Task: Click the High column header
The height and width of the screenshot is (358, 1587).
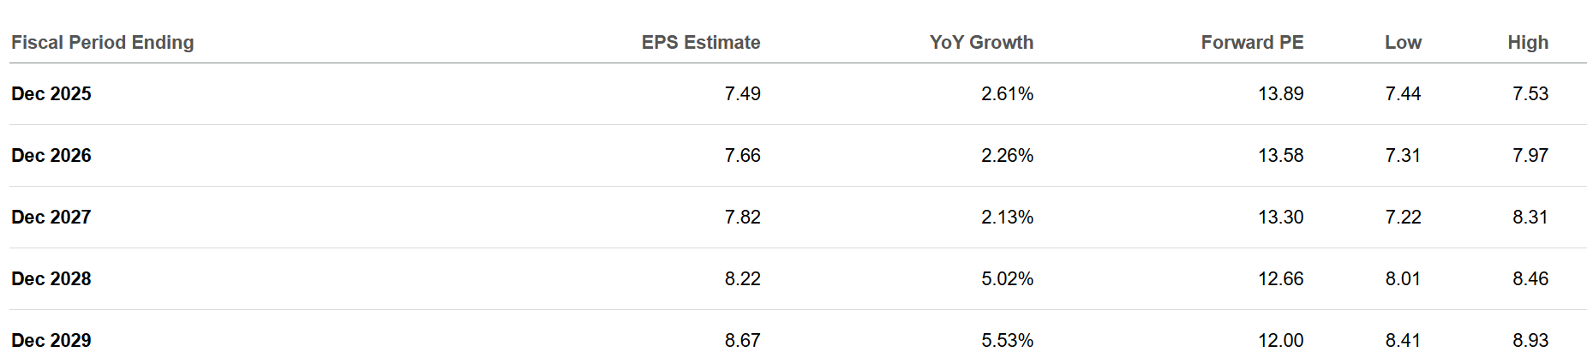Action: pos(1528,43)
